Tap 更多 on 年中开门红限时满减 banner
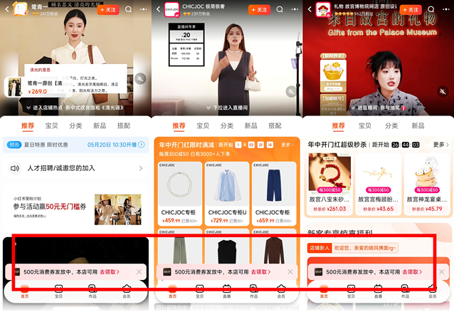The width and height of the screenshot is (454, 312). click(x=287, y=145)
